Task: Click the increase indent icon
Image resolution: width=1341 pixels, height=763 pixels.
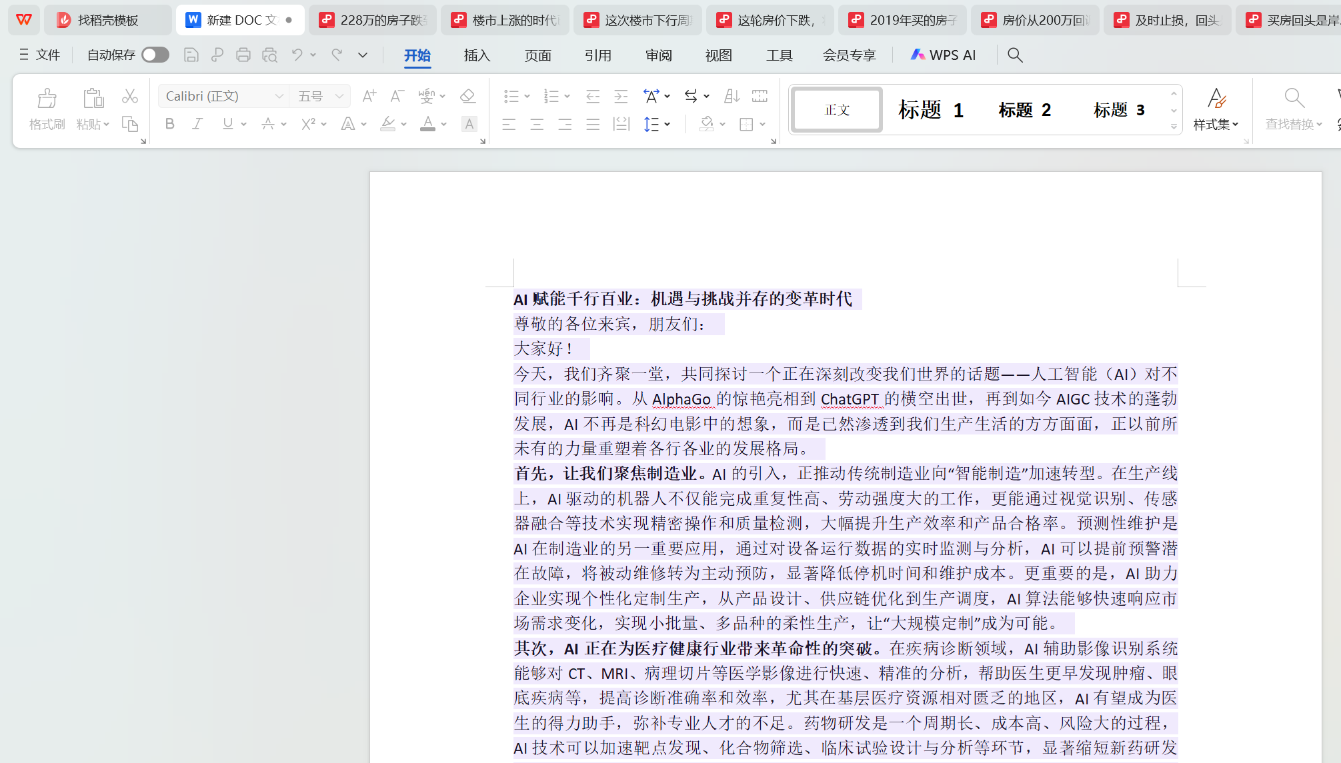Action: pyautogui.click(x=621, y=97)
